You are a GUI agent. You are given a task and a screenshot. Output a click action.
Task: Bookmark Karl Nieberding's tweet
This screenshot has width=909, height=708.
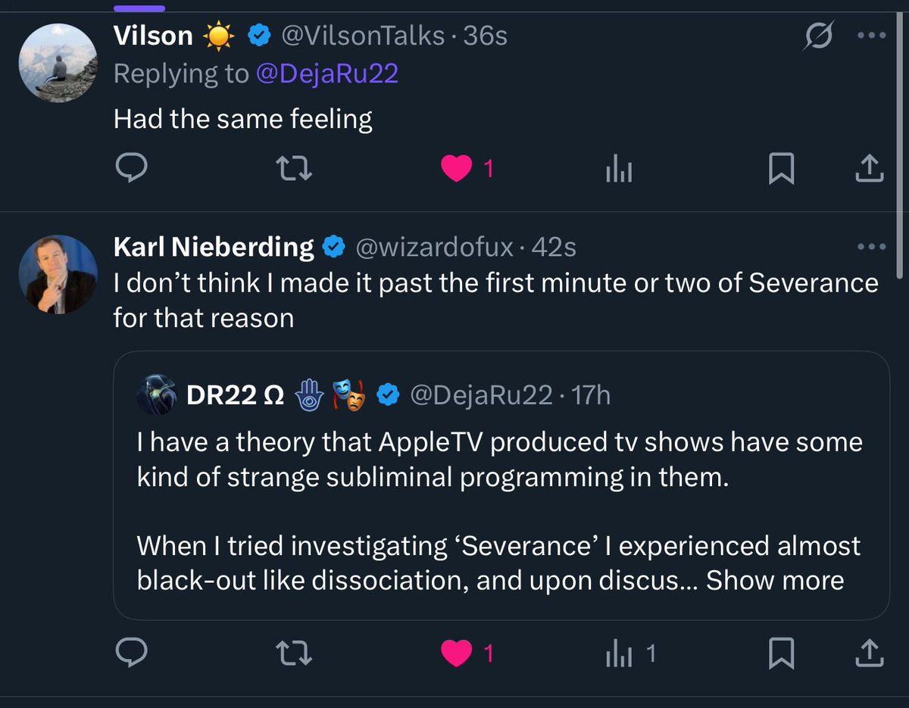(x=781, y=653)
